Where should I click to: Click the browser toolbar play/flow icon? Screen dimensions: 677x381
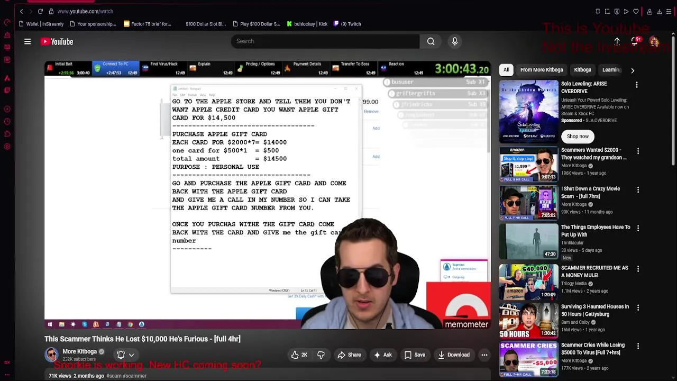coord(626,11)
